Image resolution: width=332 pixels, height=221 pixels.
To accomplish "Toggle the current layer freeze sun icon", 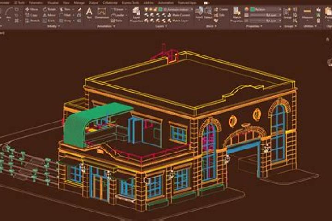I will (x=151, y=9).
